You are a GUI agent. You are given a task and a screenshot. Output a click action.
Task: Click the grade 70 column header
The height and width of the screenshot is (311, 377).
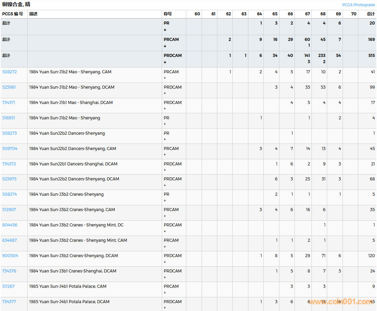tap(353, 14)
